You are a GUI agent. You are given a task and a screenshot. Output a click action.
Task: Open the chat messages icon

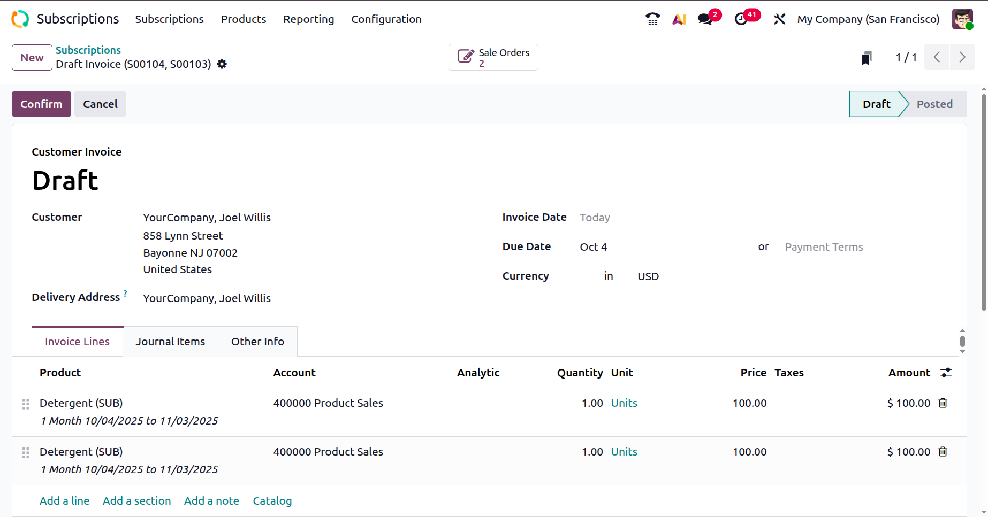(706, 19)
